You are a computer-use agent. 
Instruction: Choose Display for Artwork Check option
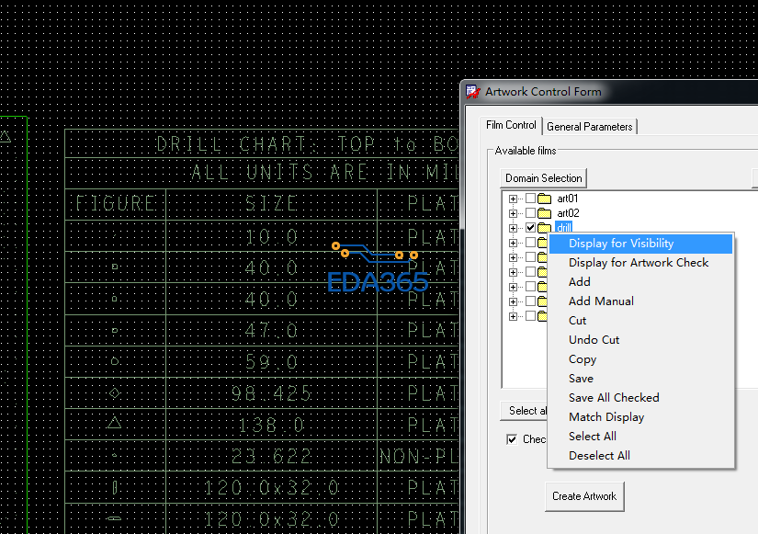point(639,263)
